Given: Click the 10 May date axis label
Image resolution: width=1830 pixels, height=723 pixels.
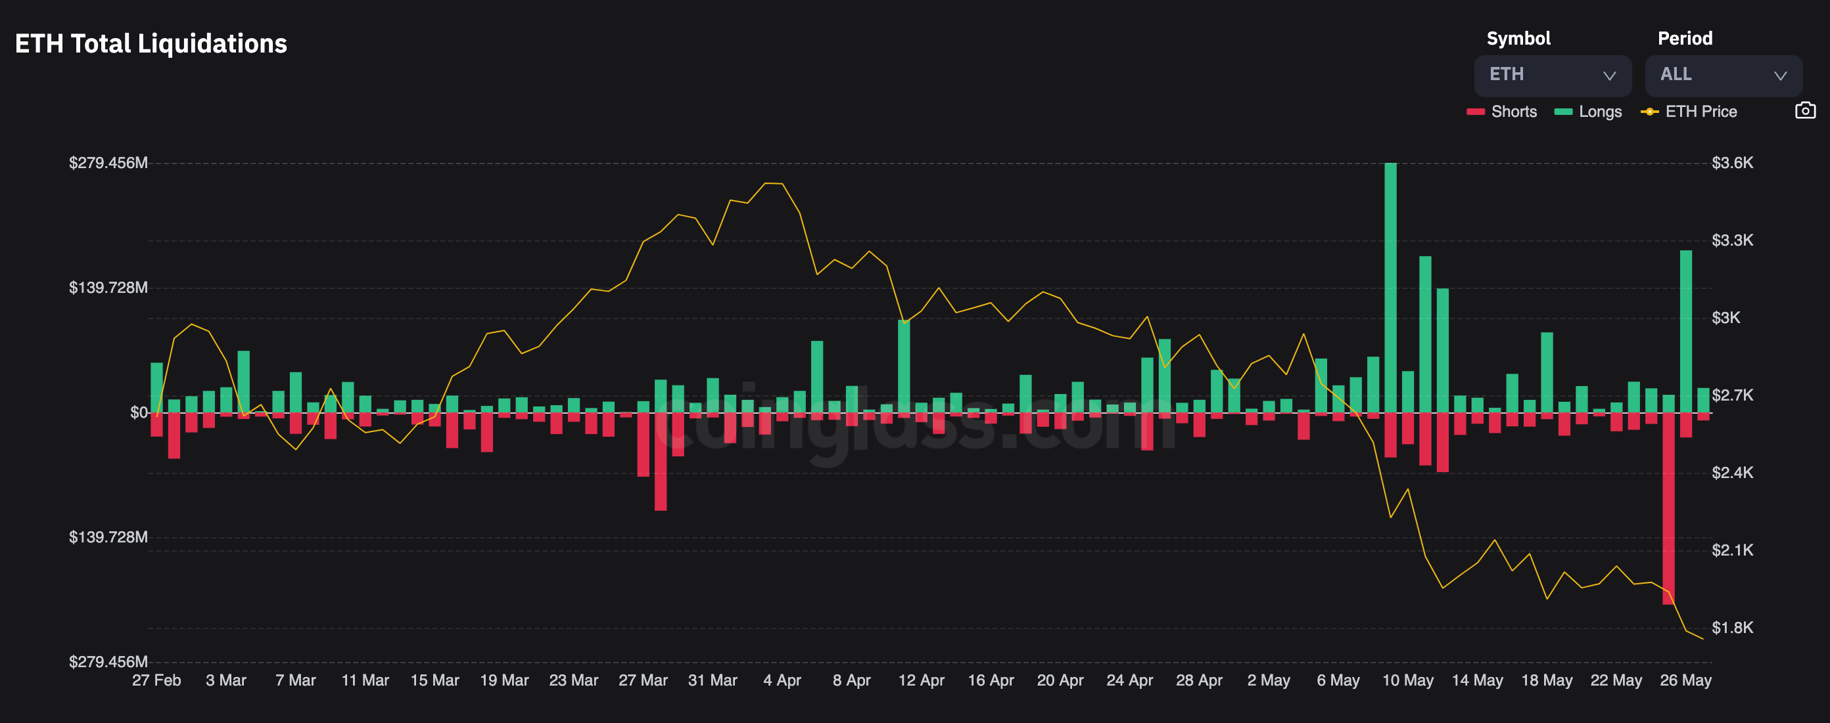Looking at the screenshot, I should click(1407, 680).
